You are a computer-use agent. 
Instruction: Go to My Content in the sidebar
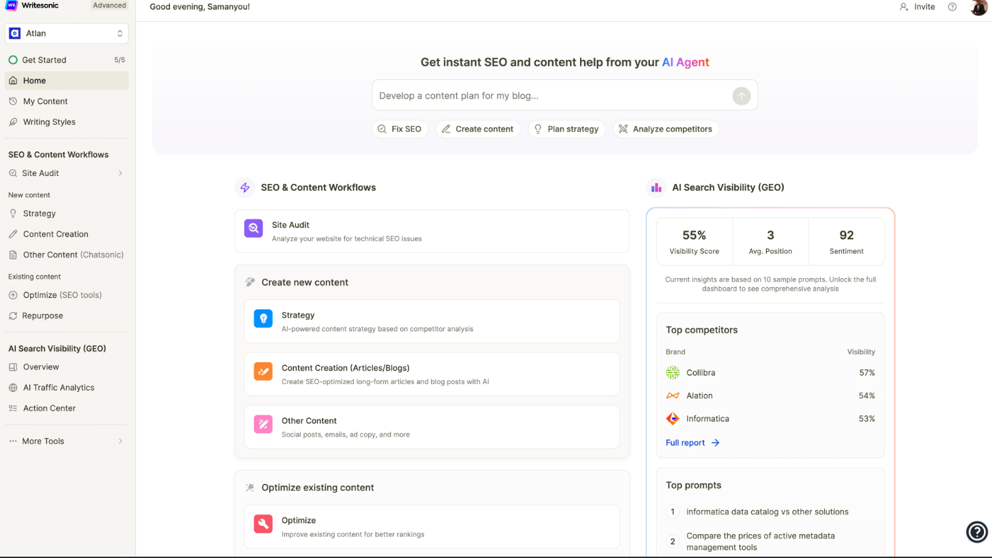pos(44,101)
